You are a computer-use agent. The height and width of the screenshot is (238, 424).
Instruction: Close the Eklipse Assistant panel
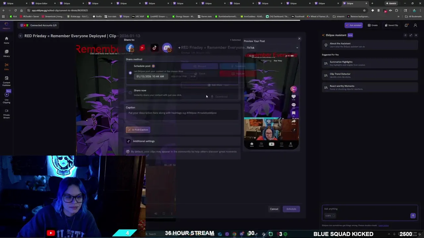tap(416, 35)
